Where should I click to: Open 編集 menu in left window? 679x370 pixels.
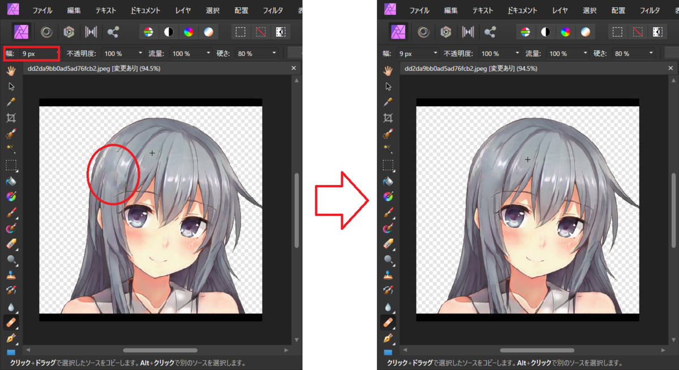(x=74, y=10)
